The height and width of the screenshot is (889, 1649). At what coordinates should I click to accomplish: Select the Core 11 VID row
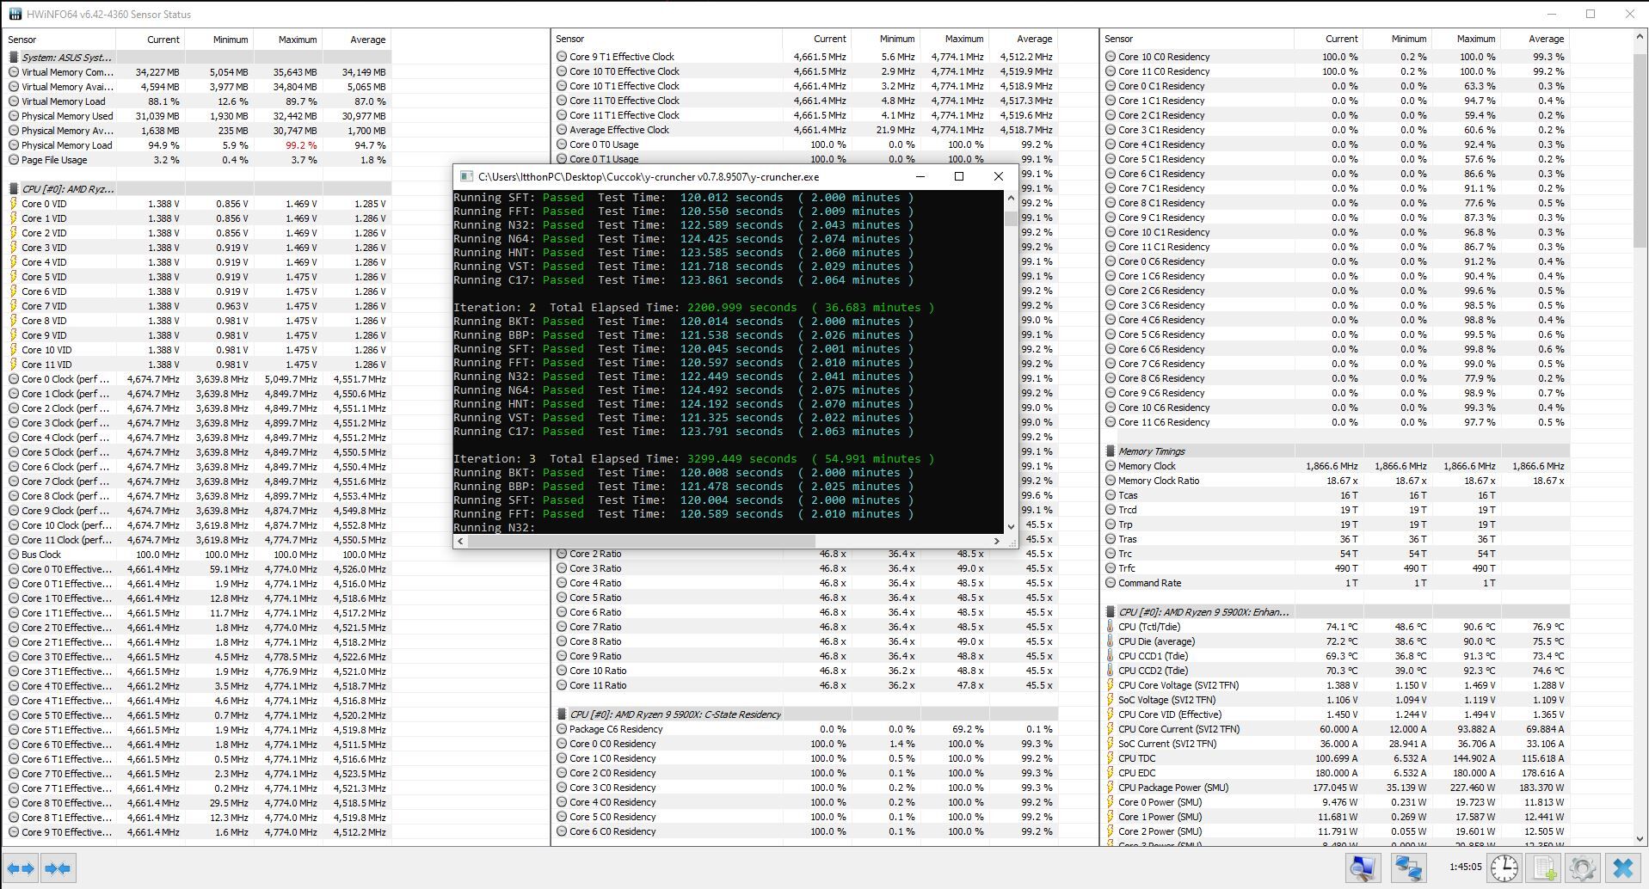[198, 365]
